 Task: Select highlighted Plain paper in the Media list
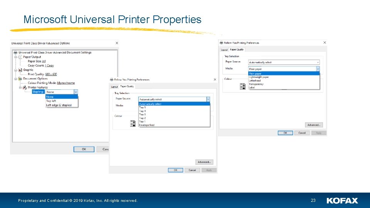284,74
